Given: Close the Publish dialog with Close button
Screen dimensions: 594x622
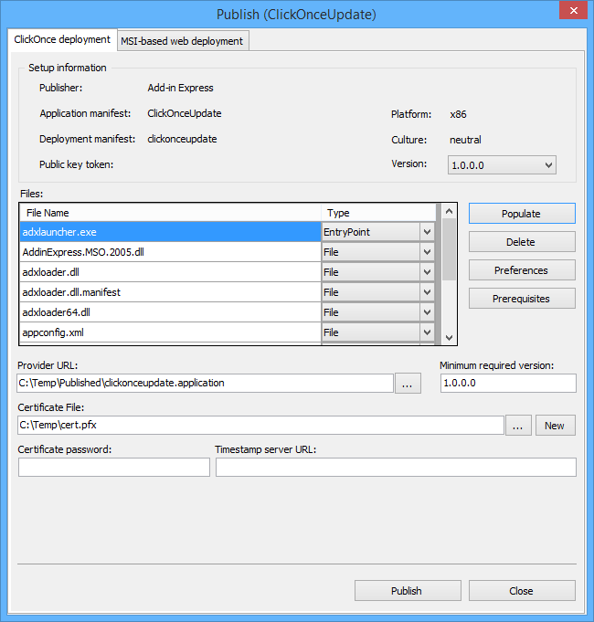Looking at the screenshot, I should 521,591.
